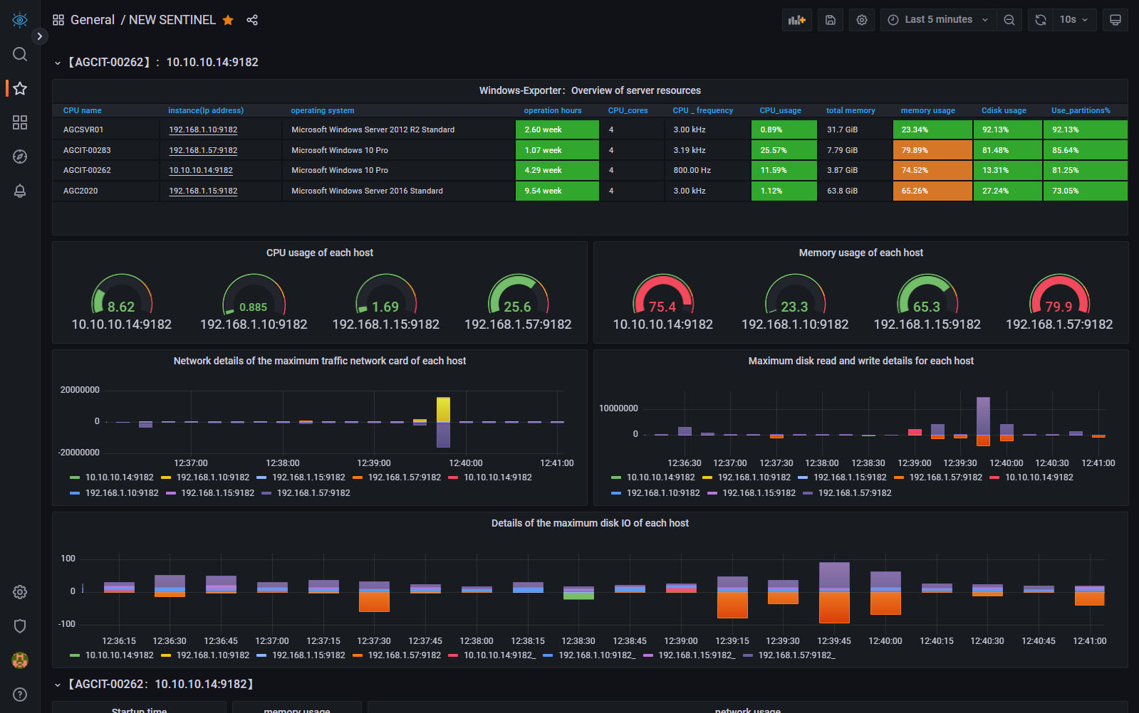Save dashboard using the disk icon
Image resolution: width=1139 pixels, height=713 pixels.
click(831, 20)
